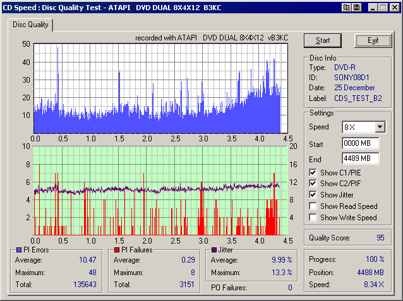403x301 pixels.
Task: Click the Start field containing 0000 MB
Action: pos(360,143)
